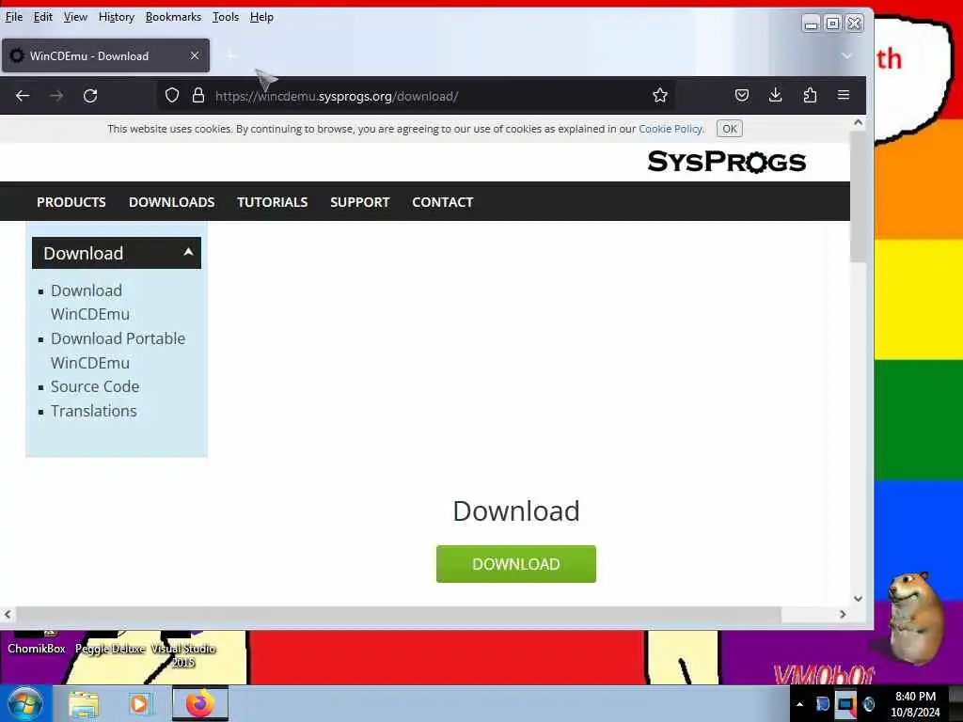Open the TUTORIALS navigation item
This screenshot has height=722, width=963.
point(273,202)
